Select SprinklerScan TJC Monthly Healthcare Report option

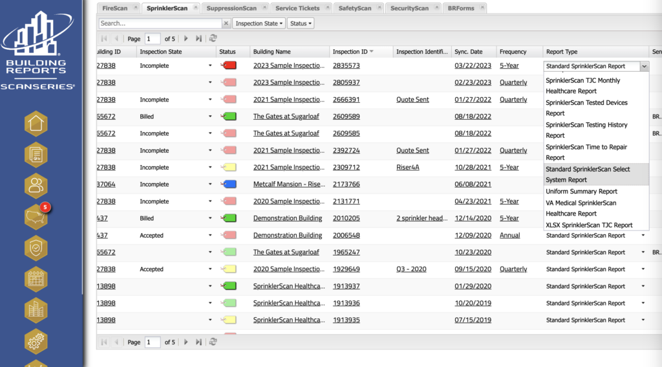(x=596, y=86)
